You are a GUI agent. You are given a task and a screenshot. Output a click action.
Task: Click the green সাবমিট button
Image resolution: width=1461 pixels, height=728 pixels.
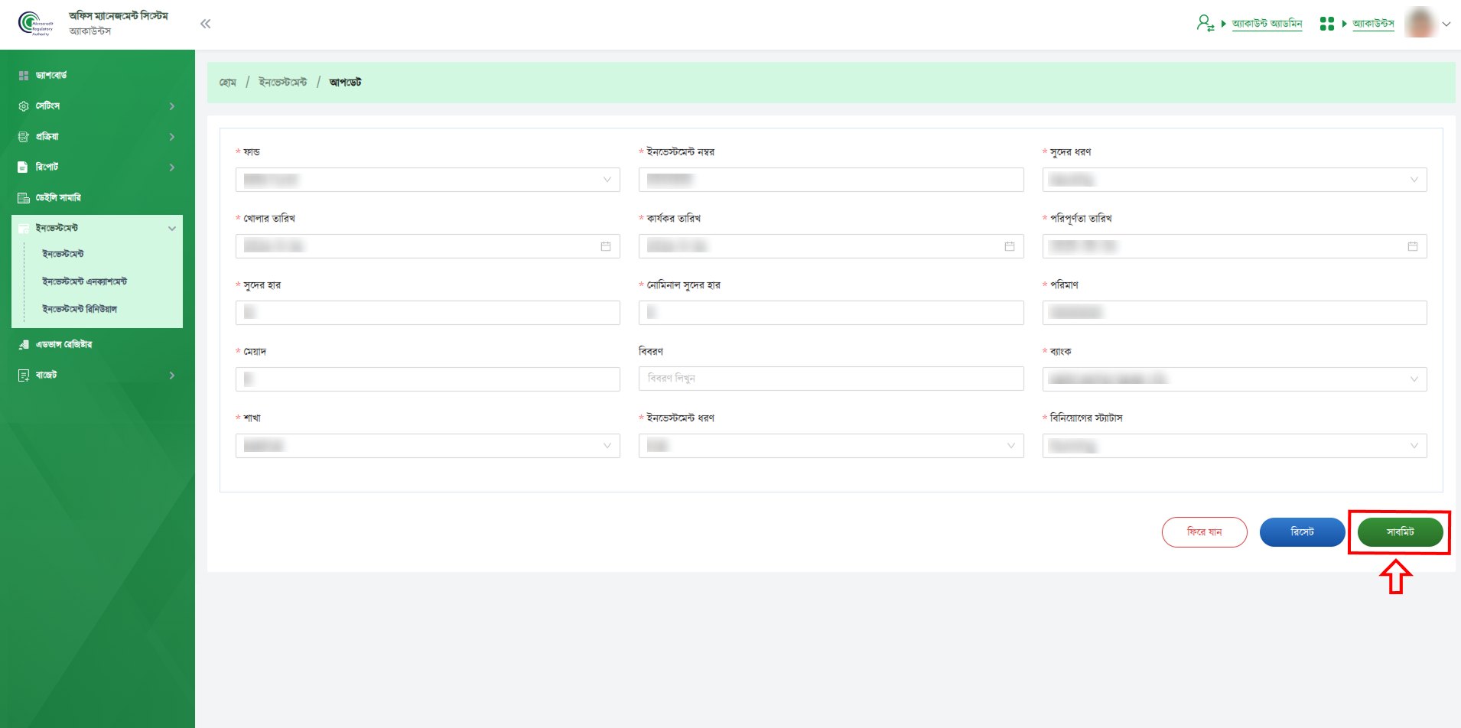click(x=1400, y=532)
